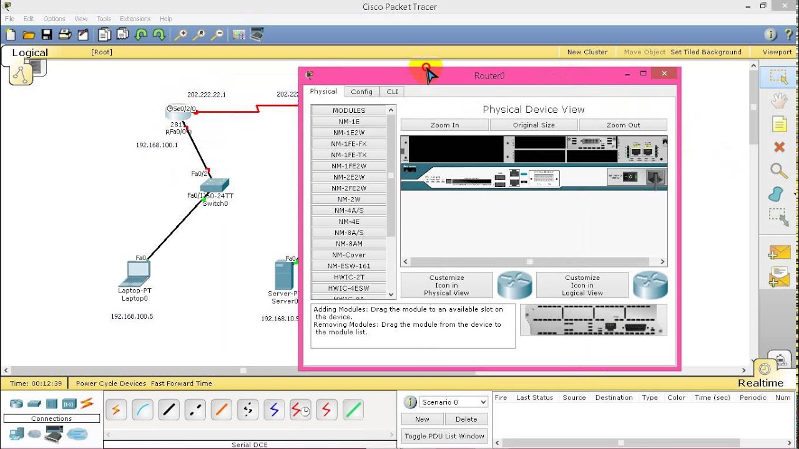799x449 pixels.
Task: Choose the green Octal cable
Action: 353,410
